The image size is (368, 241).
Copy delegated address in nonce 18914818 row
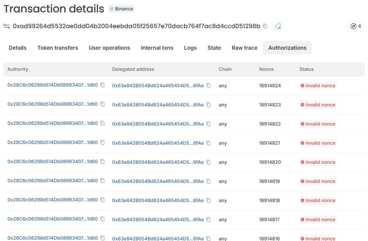coord(209,201)
